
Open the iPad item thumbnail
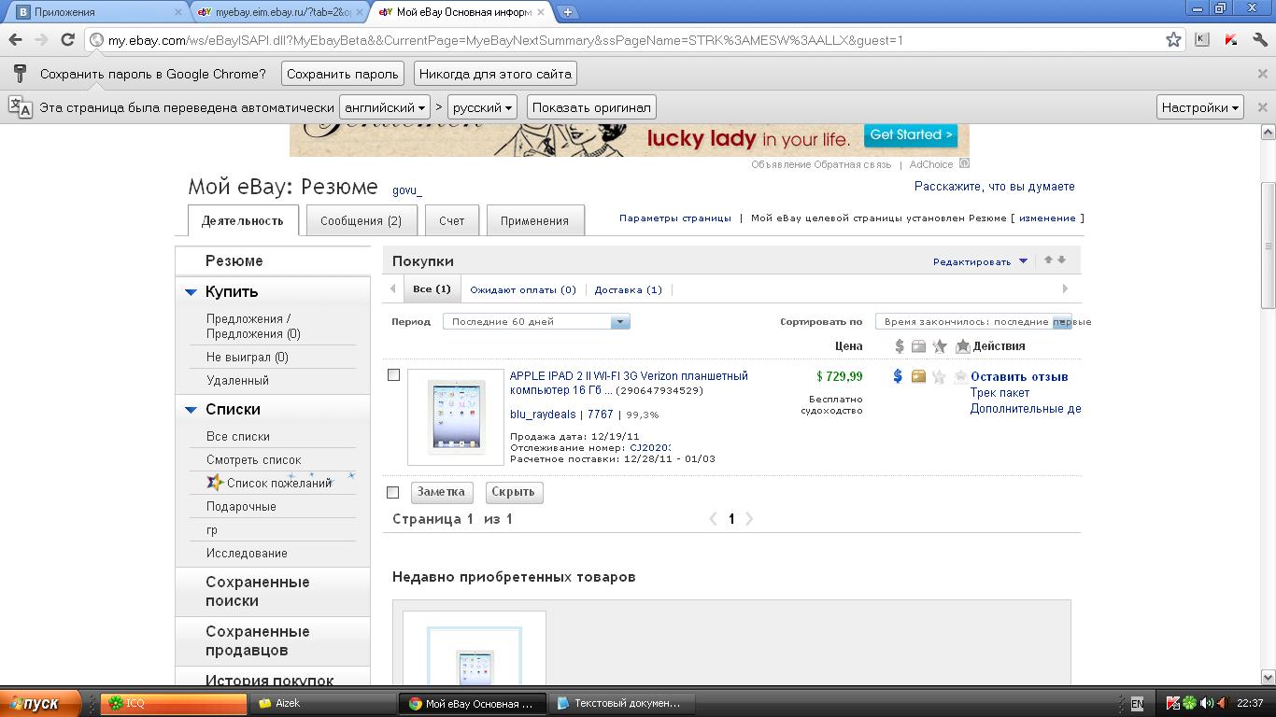coord(456,416)
